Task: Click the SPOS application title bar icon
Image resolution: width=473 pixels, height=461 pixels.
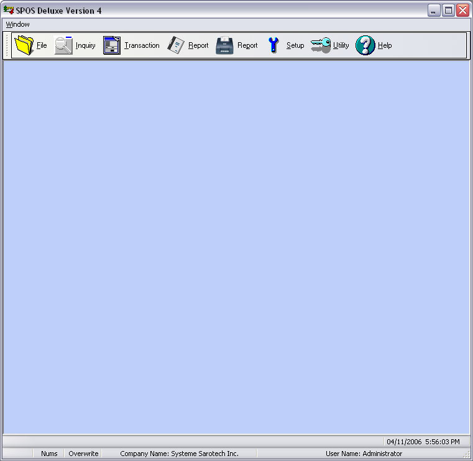Action: [9, 10]
